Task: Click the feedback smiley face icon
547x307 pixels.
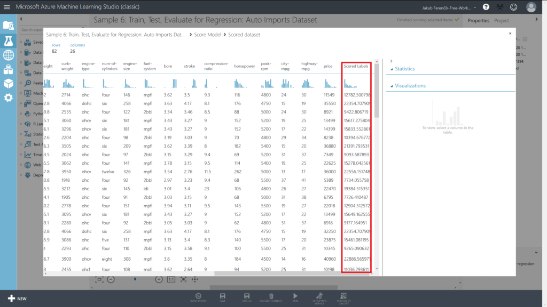Action: coord(514,7)
